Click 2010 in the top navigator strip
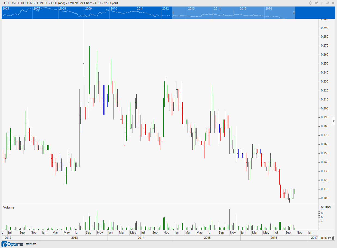The image size is (337, 248). point(114,8)
